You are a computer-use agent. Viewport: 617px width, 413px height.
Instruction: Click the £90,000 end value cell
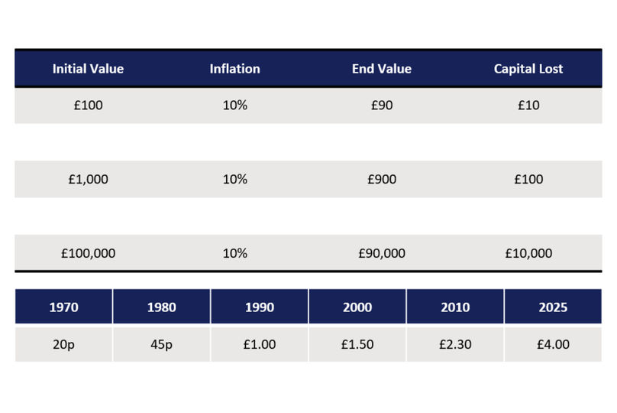coord(381,253)
